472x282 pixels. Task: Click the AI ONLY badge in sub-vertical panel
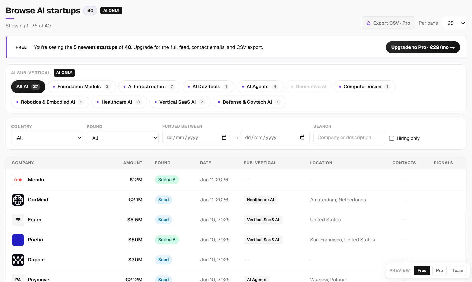(x=64, y=73)
